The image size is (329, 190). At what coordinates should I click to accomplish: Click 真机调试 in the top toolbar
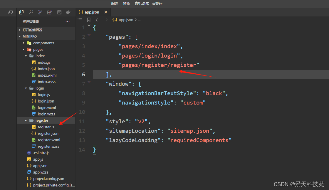pos(142,3)
